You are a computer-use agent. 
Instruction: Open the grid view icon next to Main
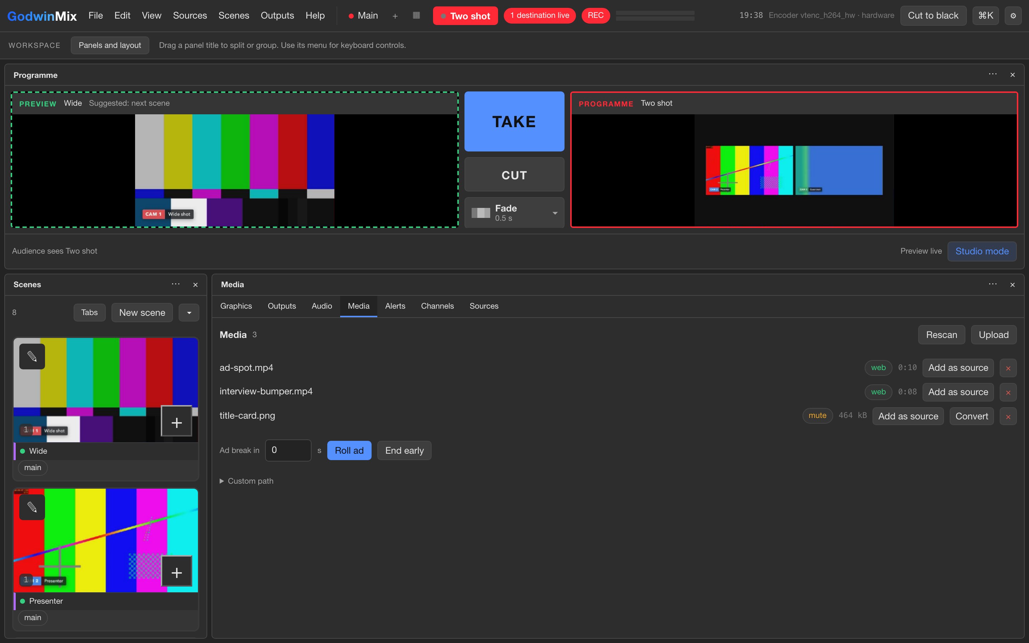(416, 15)
